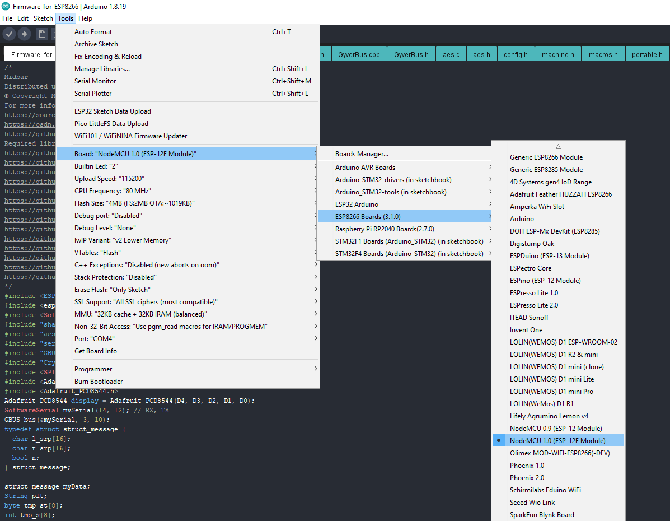Switch to the portable.h tab
The height and width of the screenshot is (521, 670).
point(648,54)
